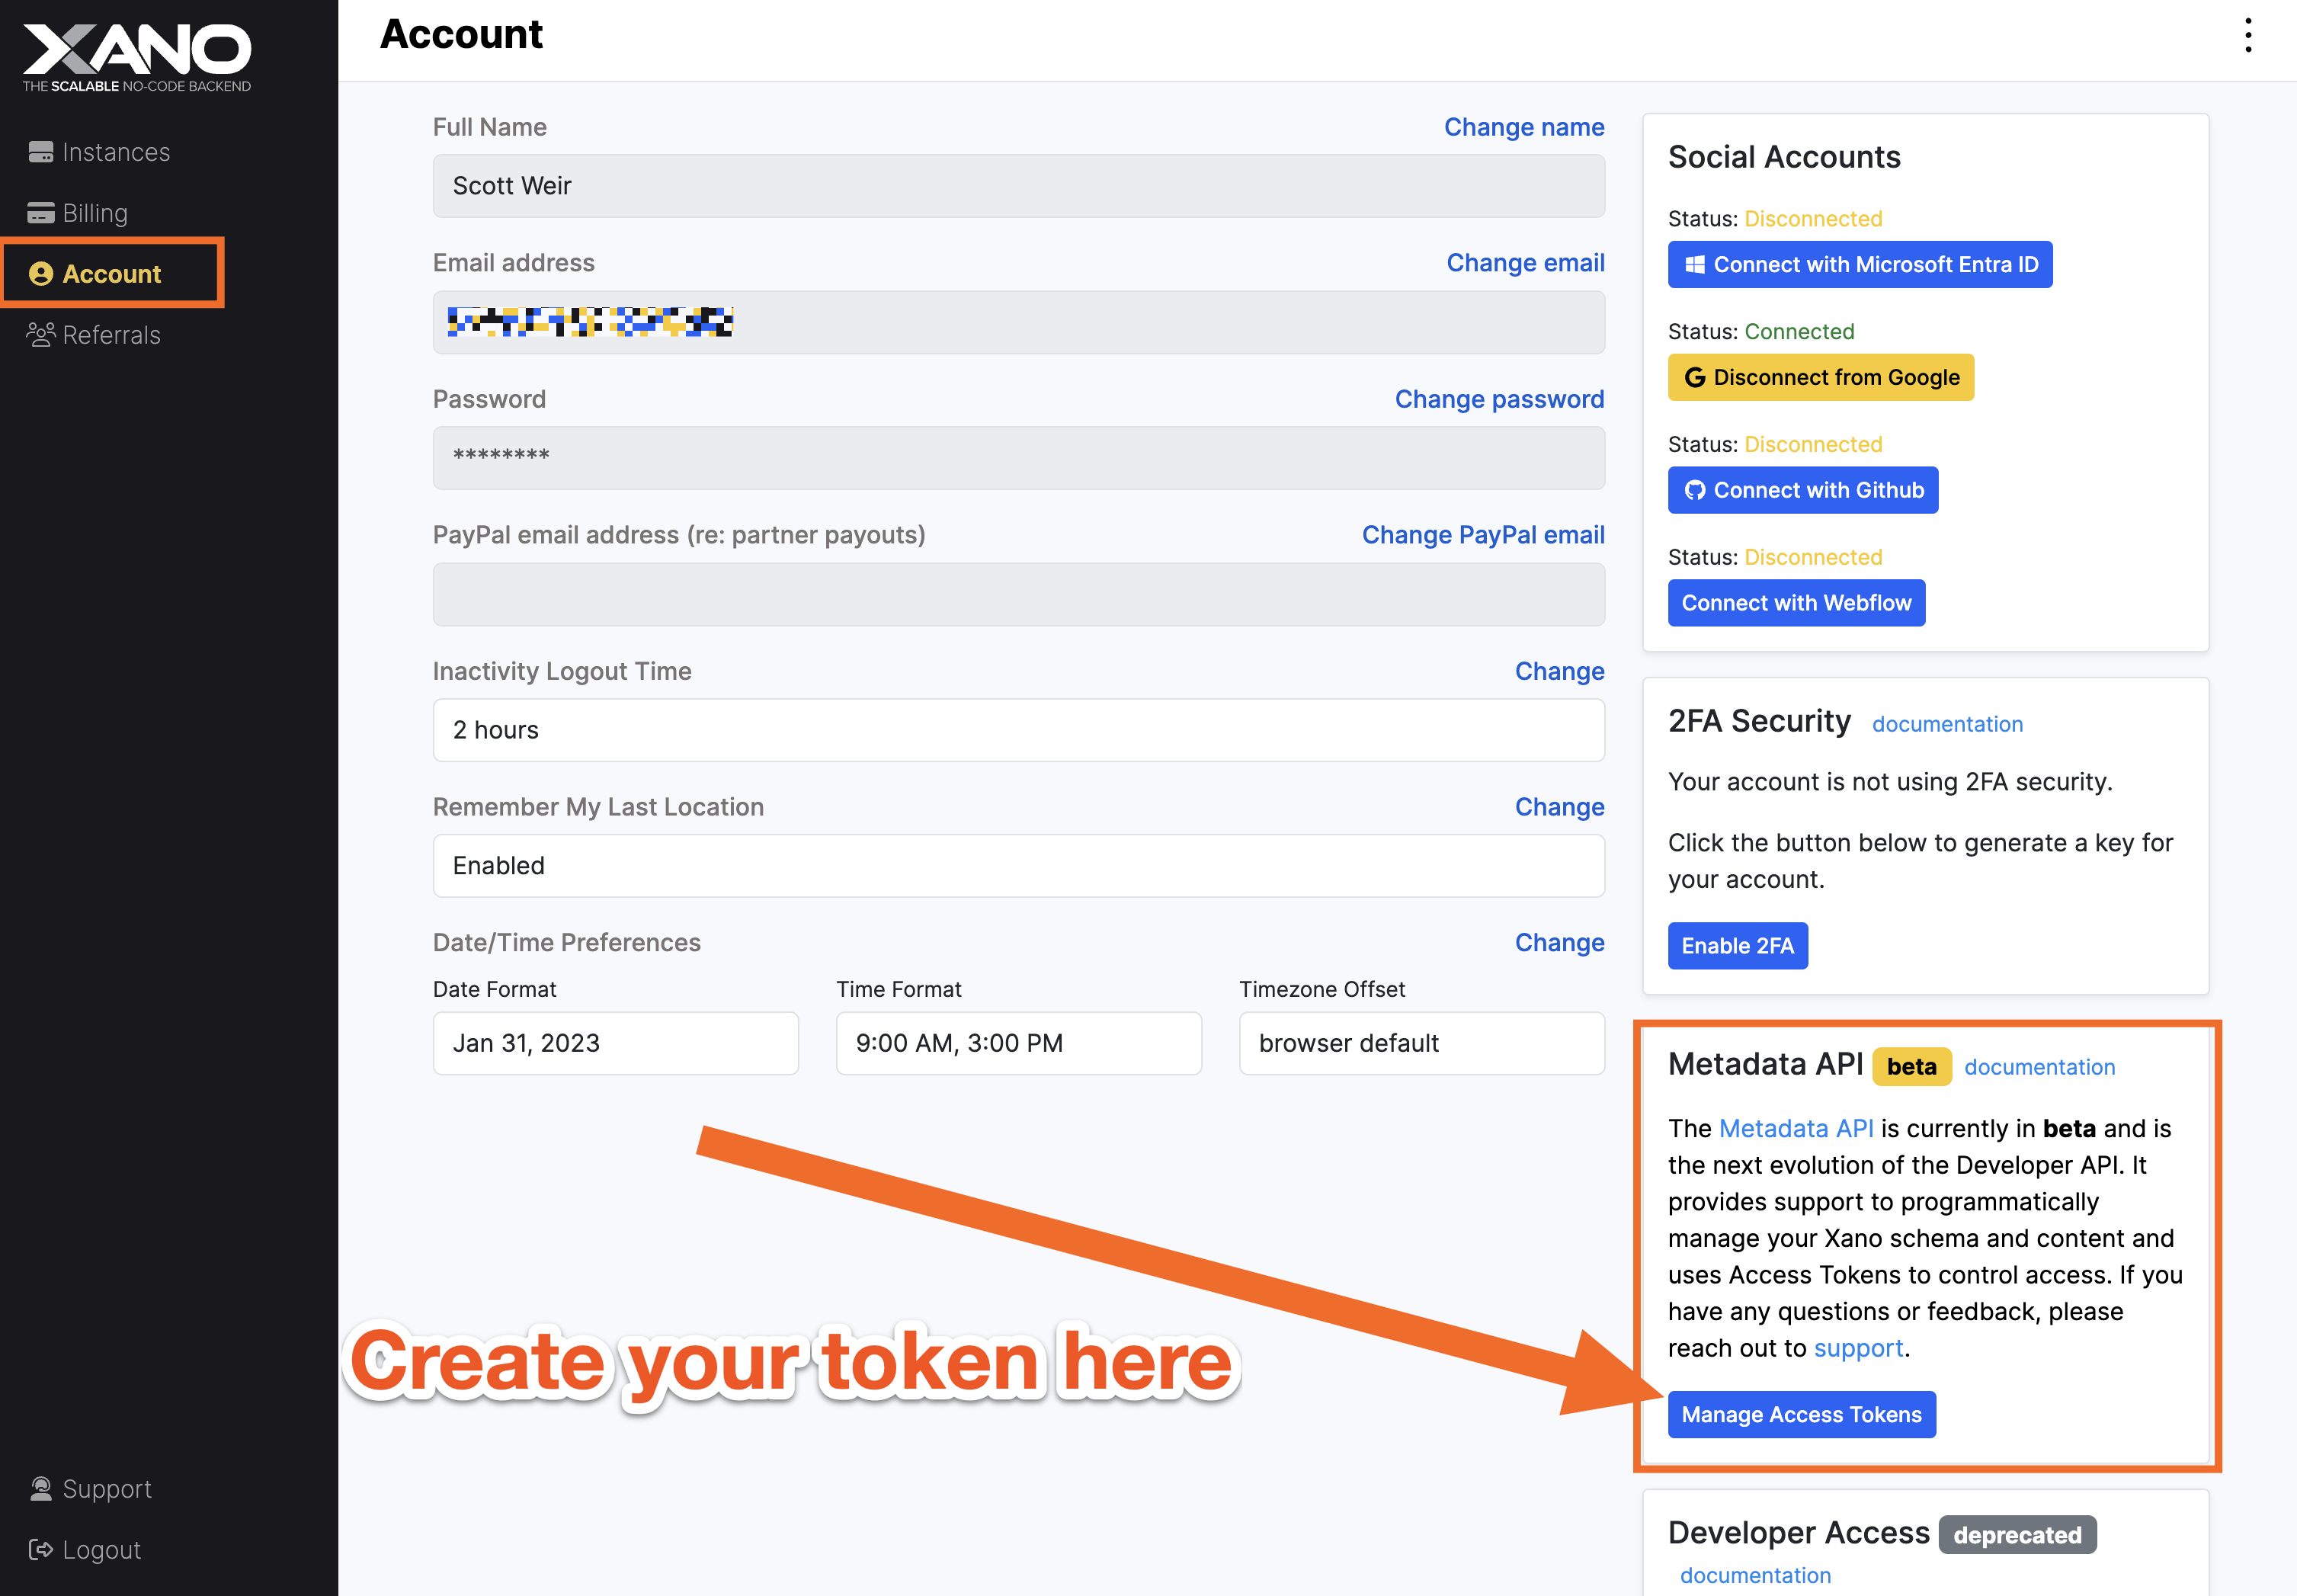Click Disconnect from Google button
This screenshot has height=1596, width=2297.
(1820, 378)
